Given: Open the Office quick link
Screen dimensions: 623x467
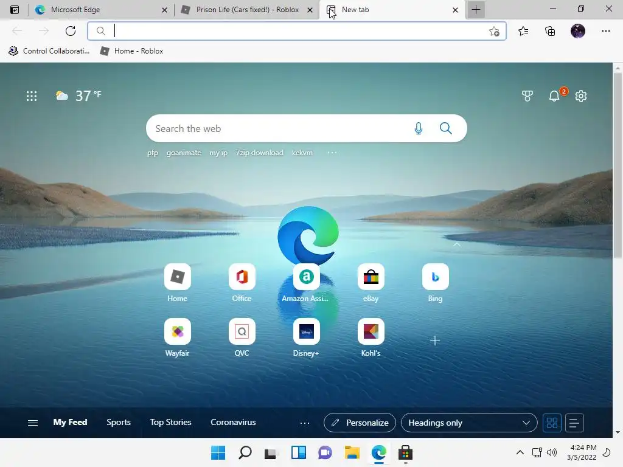Looking at the screenshot, I should pyautogui.click(x=242, y=283).
